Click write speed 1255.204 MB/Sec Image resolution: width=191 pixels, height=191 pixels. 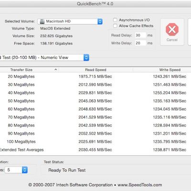tap(170, 93)
